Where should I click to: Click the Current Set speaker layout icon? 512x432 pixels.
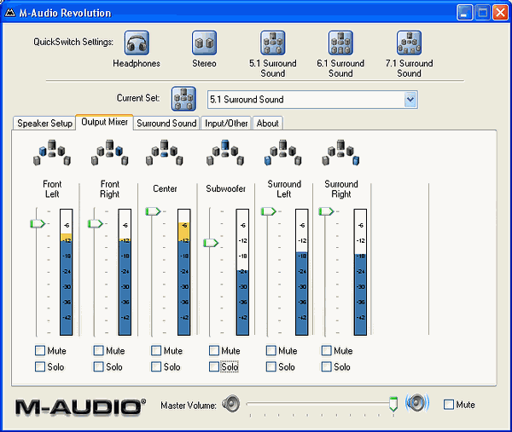(x=183, y=99)
